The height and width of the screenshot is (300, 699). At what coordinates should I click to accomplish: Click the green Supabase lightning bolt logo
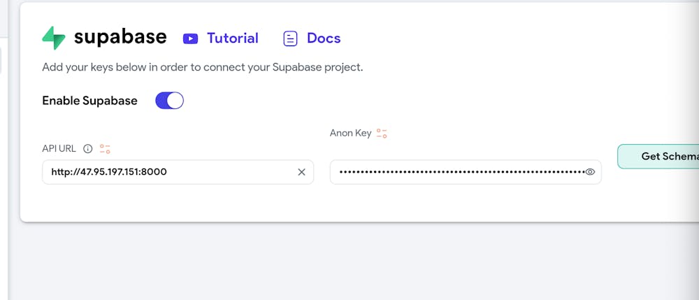[54, 38]
